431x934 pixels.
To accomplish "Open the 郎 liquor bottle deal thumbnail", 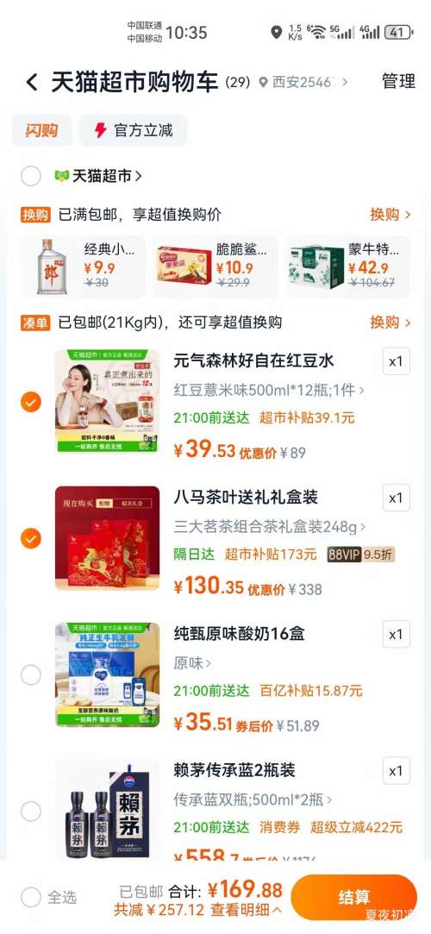I will click(x=52, y=266).
